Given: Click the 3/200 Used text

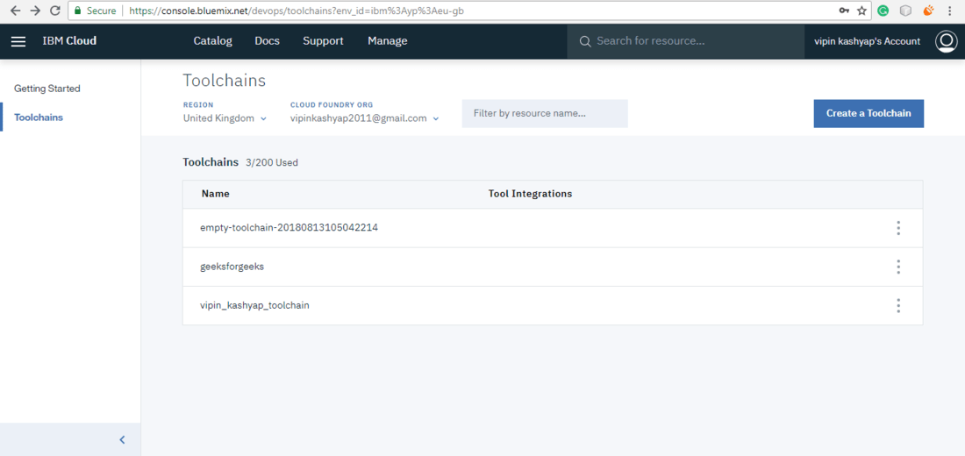Looking at the screenshot, I should click(x=271, y=163).
